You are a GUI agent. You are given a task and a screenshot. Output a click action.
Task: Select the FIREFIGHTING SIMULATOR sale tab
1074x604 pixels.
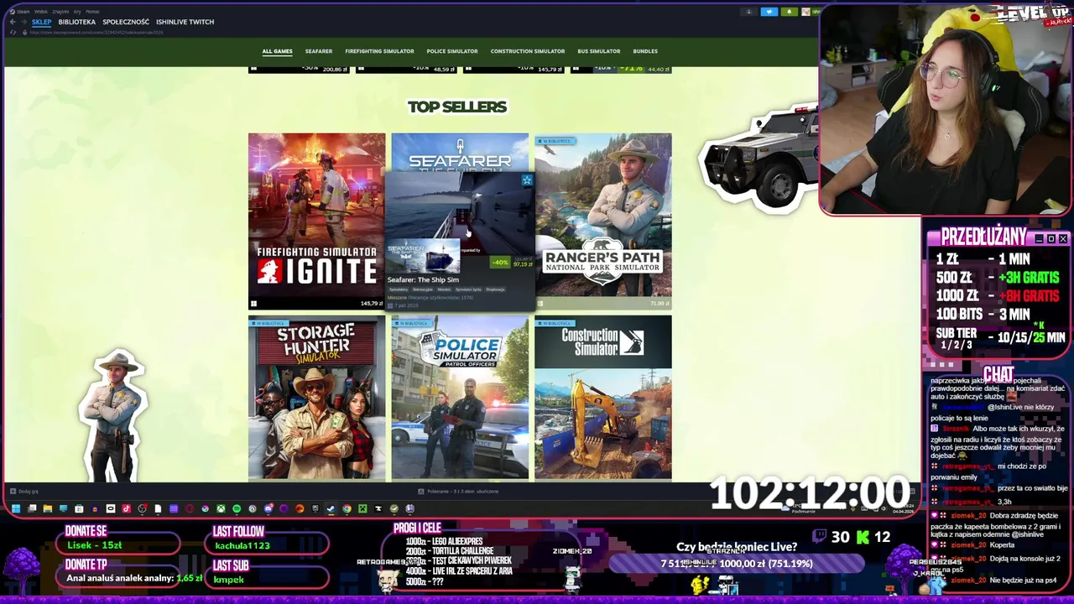tap(379, 51)
